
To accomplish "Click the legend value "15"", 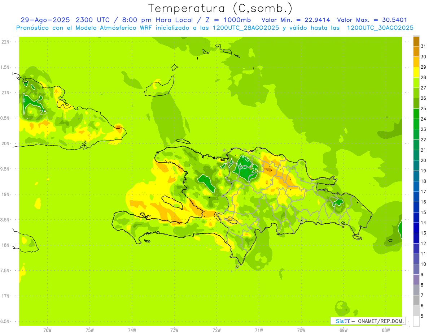I will (x=423, y=212).
